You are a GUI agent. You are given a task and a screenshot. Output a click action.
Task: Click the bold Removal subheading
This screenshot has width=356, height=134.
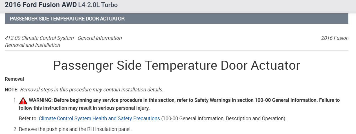point(14,79)
